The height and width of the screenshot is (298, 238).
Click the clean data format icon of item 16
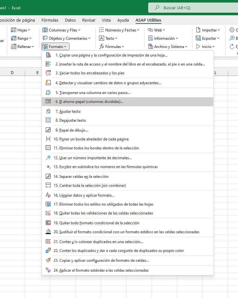[48, 195]
